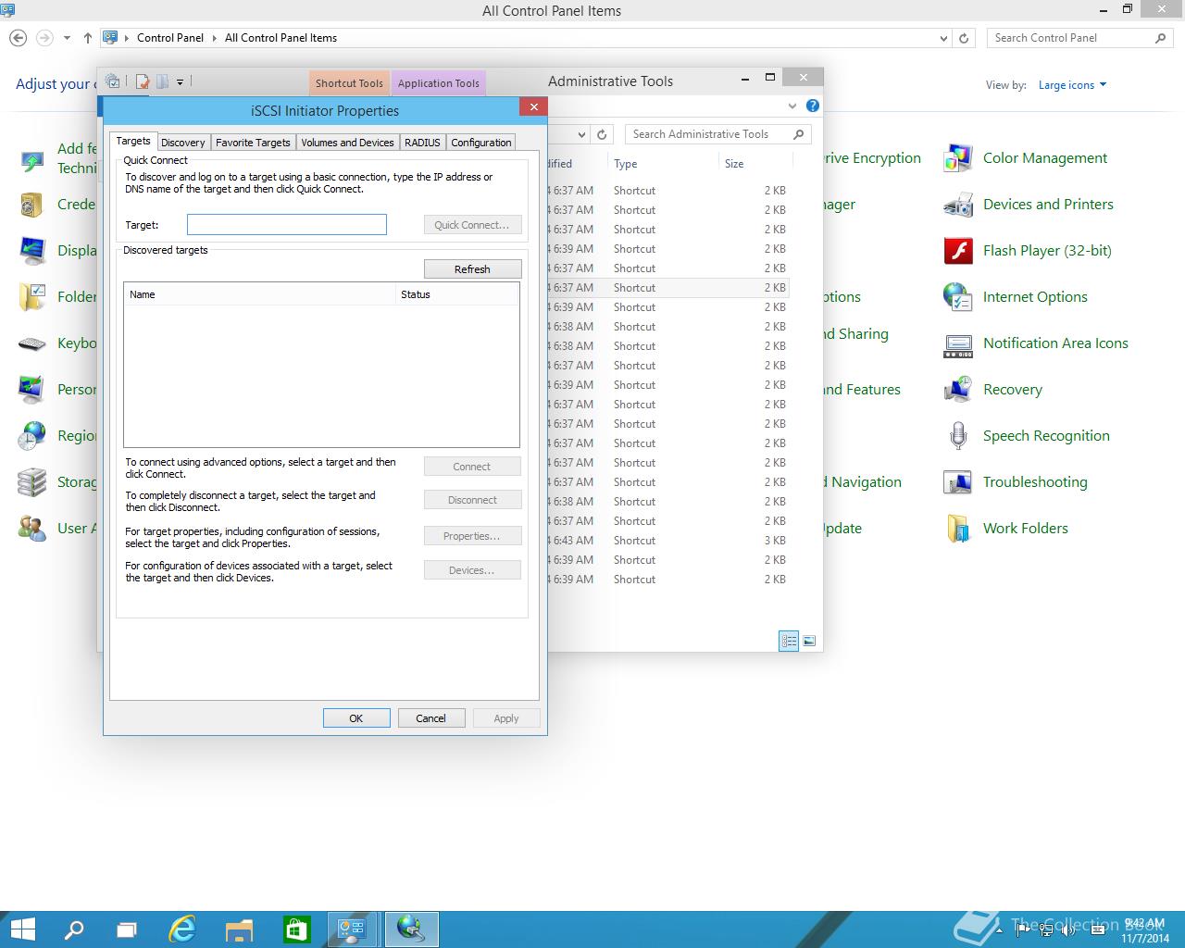Go up one level in Control Panel
The image size is (1185, 948).
(x=87, y=38)
